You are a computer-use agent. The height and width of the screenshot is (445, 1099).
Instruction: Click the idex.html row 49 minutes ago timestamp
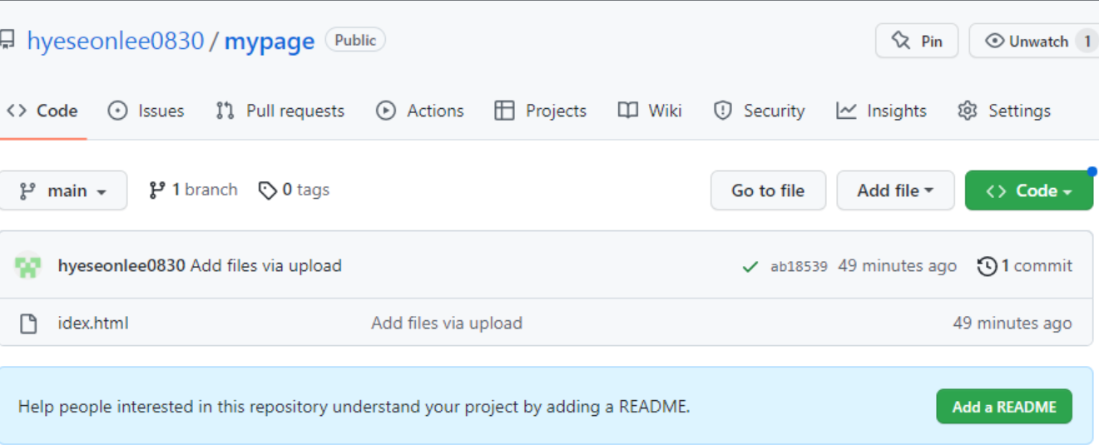(x=1012, y=323)
